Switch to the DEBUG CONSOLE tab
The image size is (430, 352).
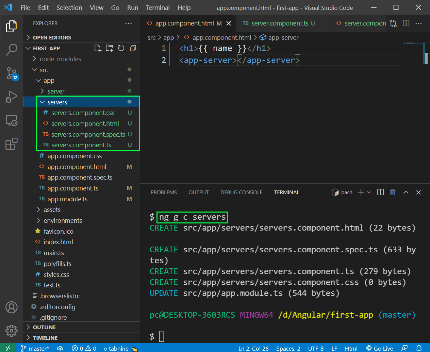pos(242,192)
